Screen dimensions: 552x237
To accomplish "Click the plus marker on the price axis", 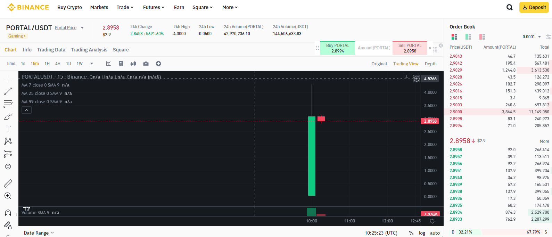I will click(417, 79).
